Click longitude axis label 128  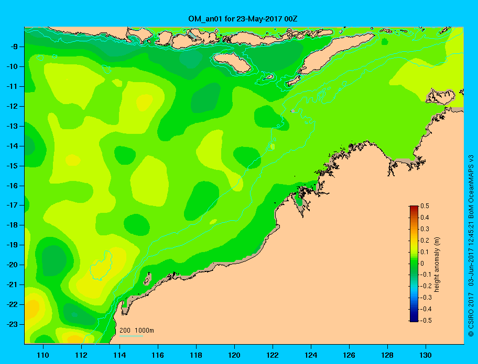387,355
